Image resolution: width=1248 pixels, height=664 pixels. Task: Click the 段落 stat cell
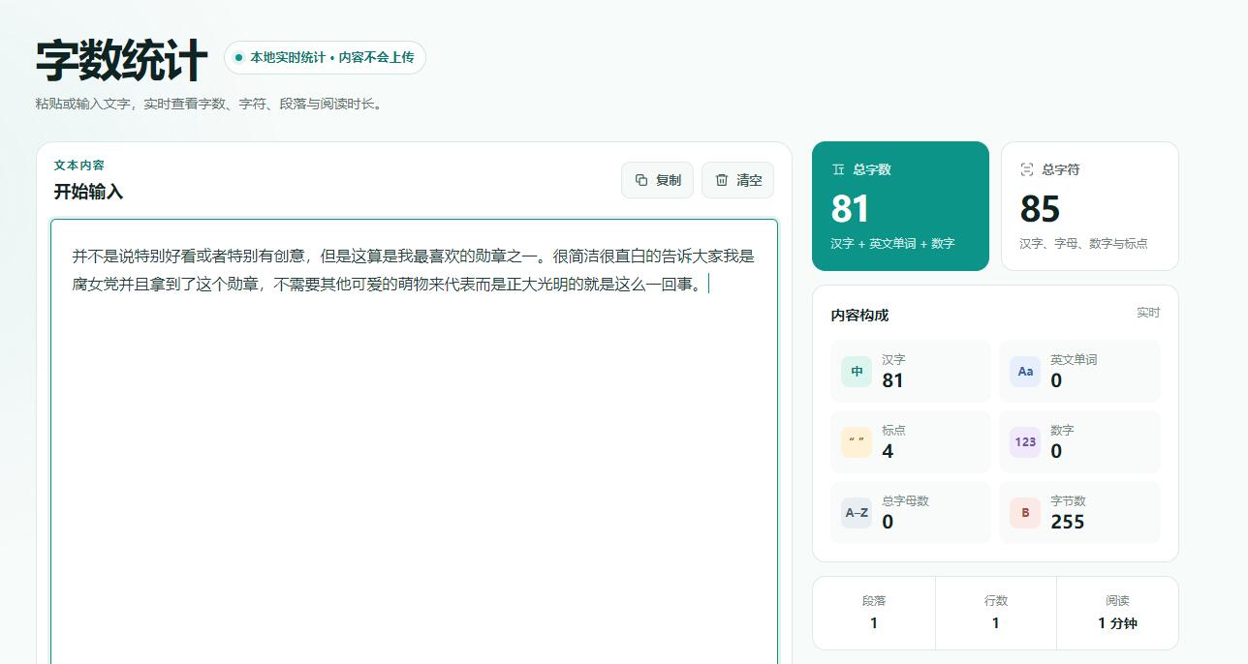point(874,613)
